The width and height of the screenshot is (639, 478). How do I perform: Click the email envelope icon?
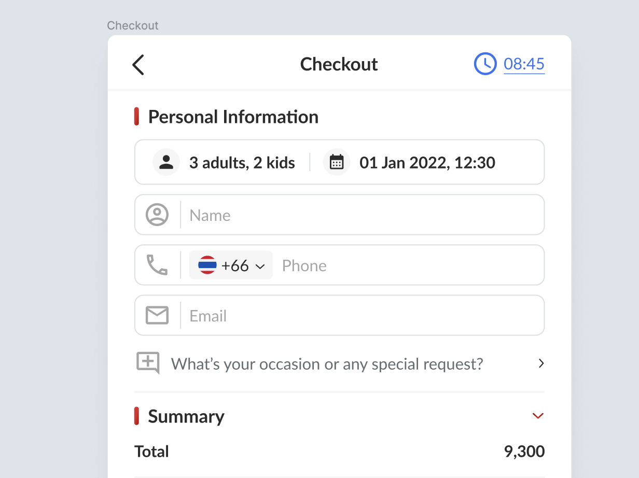157,315
